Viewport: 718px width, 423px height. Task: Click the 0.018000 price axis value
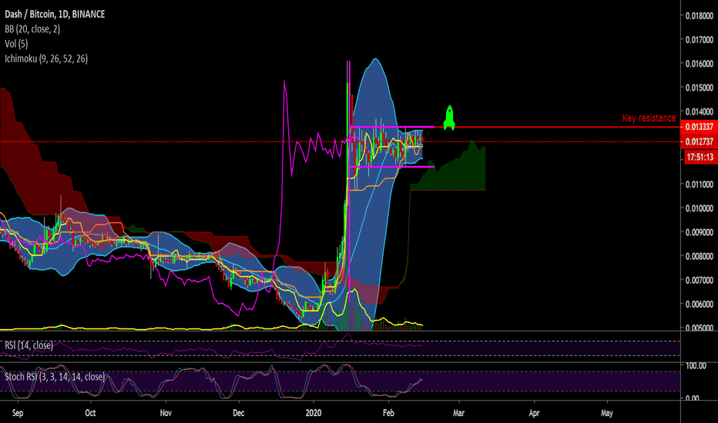tap(700, 16)
